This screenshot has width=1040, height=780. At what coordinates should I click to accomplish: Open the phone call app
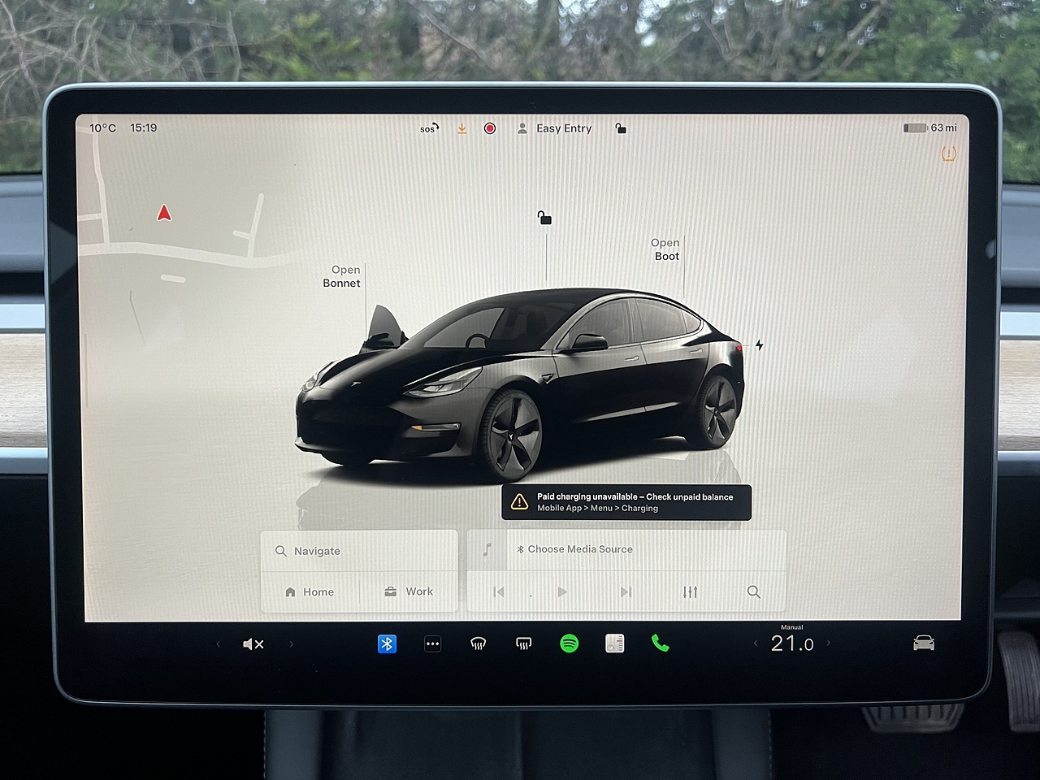click(x=661, y=644)
